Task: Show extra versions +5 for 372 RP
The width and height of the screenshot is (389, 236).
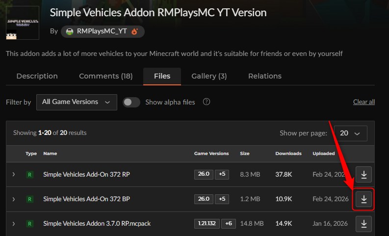Action: pos(222,174)
